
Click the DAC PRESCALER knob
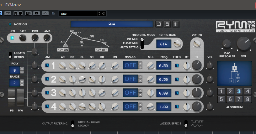(x=227, y=44)
